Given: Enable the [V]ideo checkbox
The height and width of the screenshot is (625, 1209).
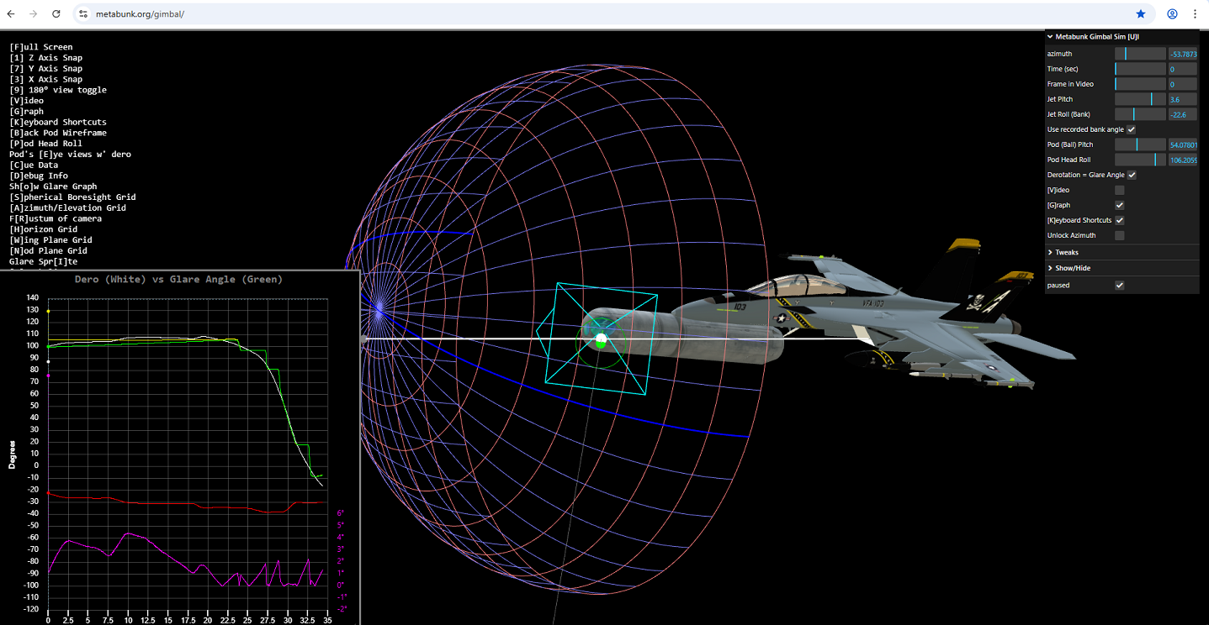Looking at the screenshot, I should pos(1119,190).
